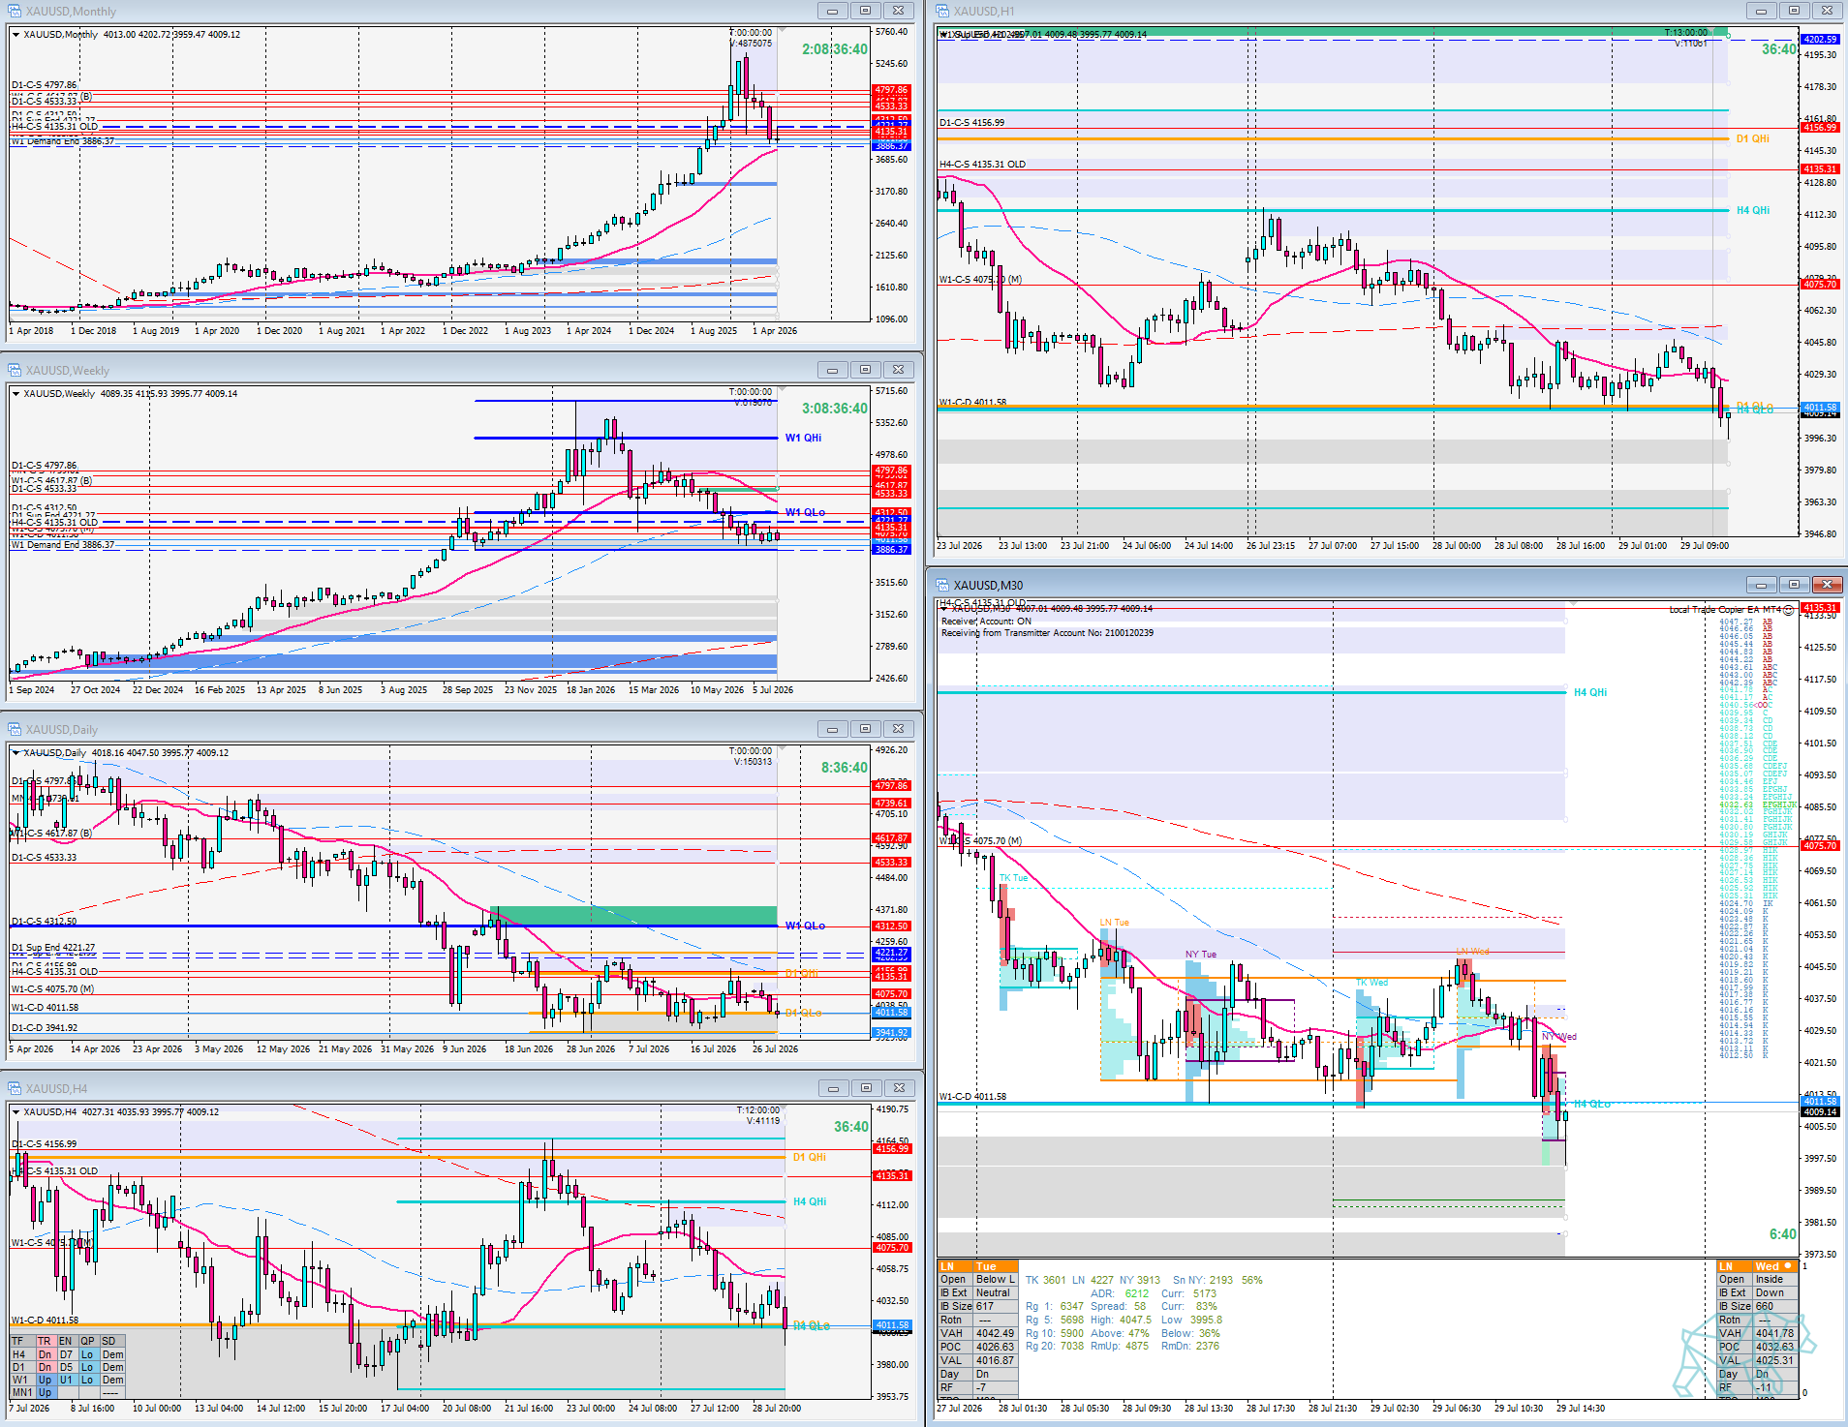Screen dimensions: 1848x1427
Task: Click the W1-C-D 4011.58 label on M30 chart
Action: 972,1097
